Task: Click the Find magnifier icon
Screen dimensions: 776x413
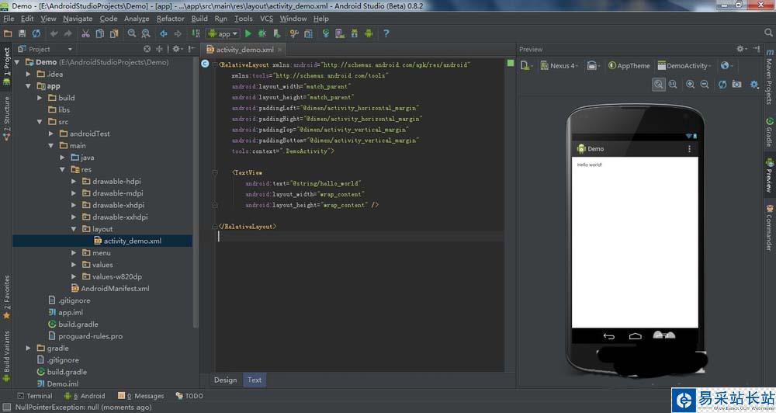Action: point(132,33)
